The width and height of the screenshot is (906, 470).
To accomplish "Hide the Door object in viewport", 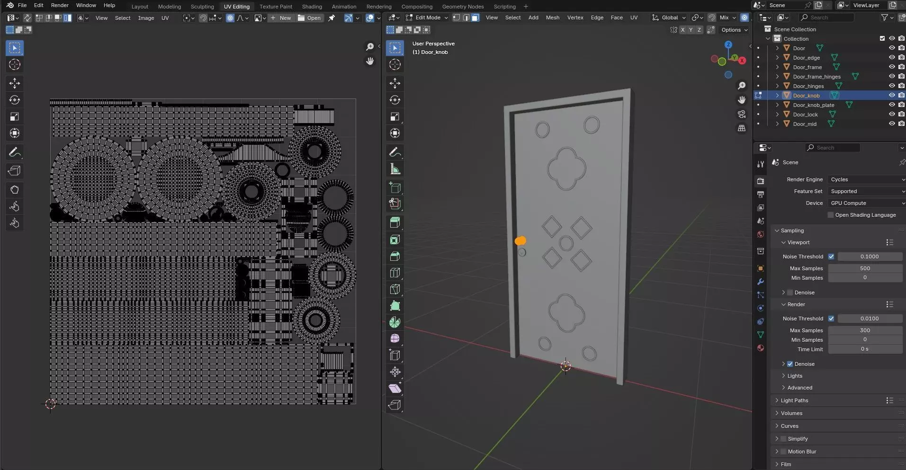I will tap(892, 48).
